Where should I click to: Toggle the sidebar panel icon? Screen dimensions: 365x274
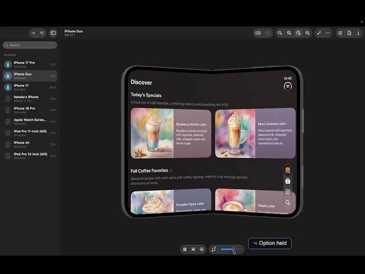coord(53,33)
